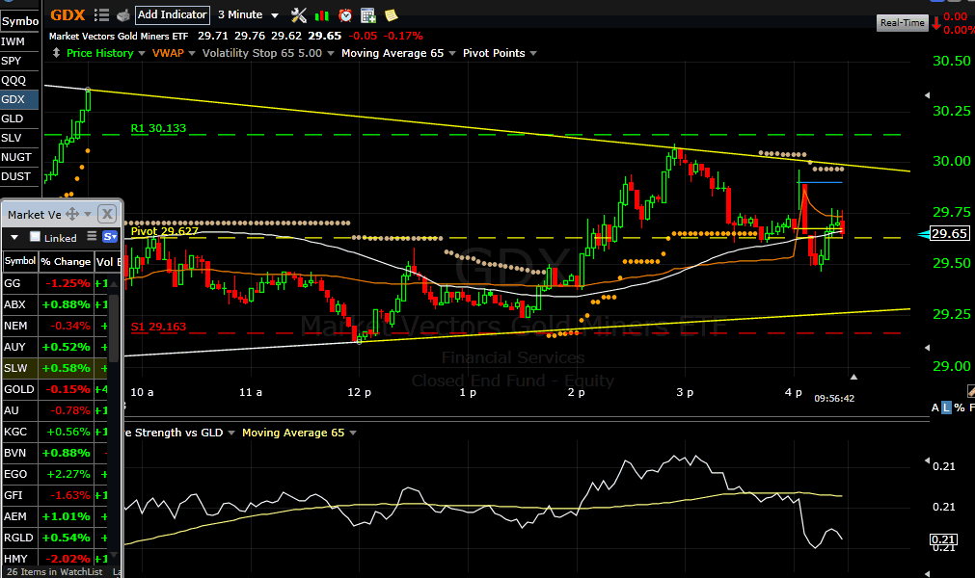Open the watchlist list icon beside GDX

(x=102, y=14)
